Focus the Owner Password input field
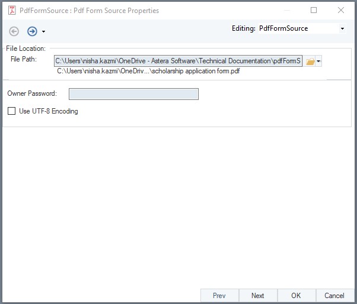The height and width of the screenshot is (304, 357). point(133,94)
